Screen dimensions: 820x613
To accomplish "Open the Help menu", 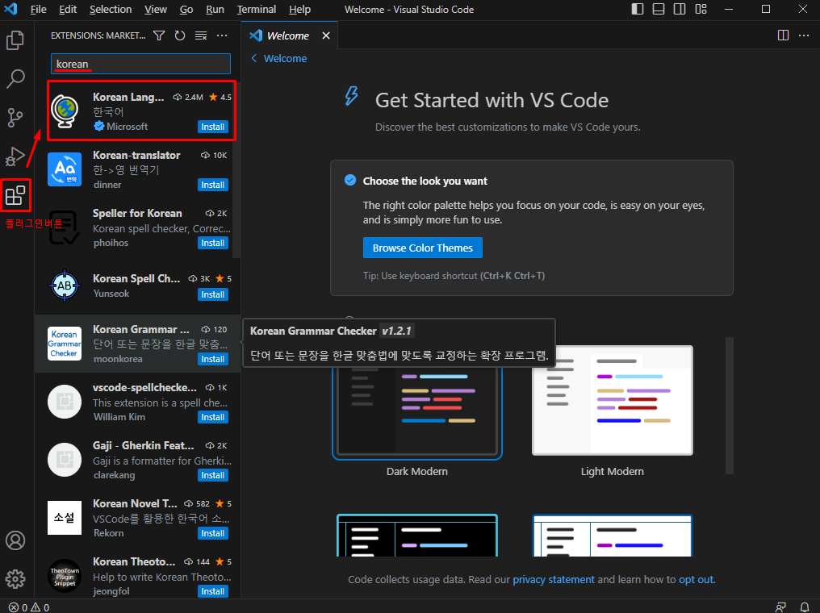I will 299,10.
